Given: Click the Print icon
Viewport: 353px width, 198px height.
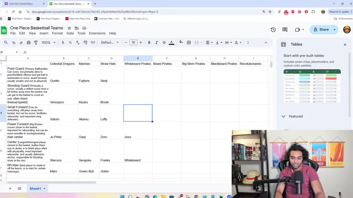Looking at the screenshot, I should [29, 43].
